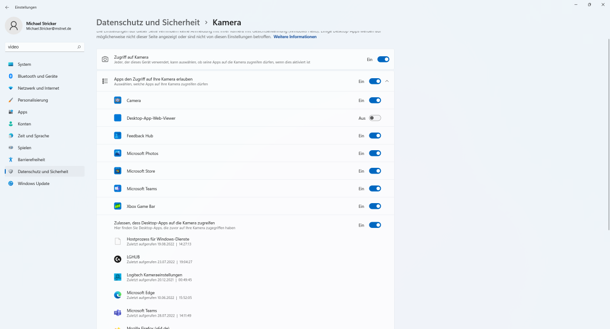Viewport: 610px width, 329px height.
Task: Click the Apps sidebar icon
Action: coord(10,112)
